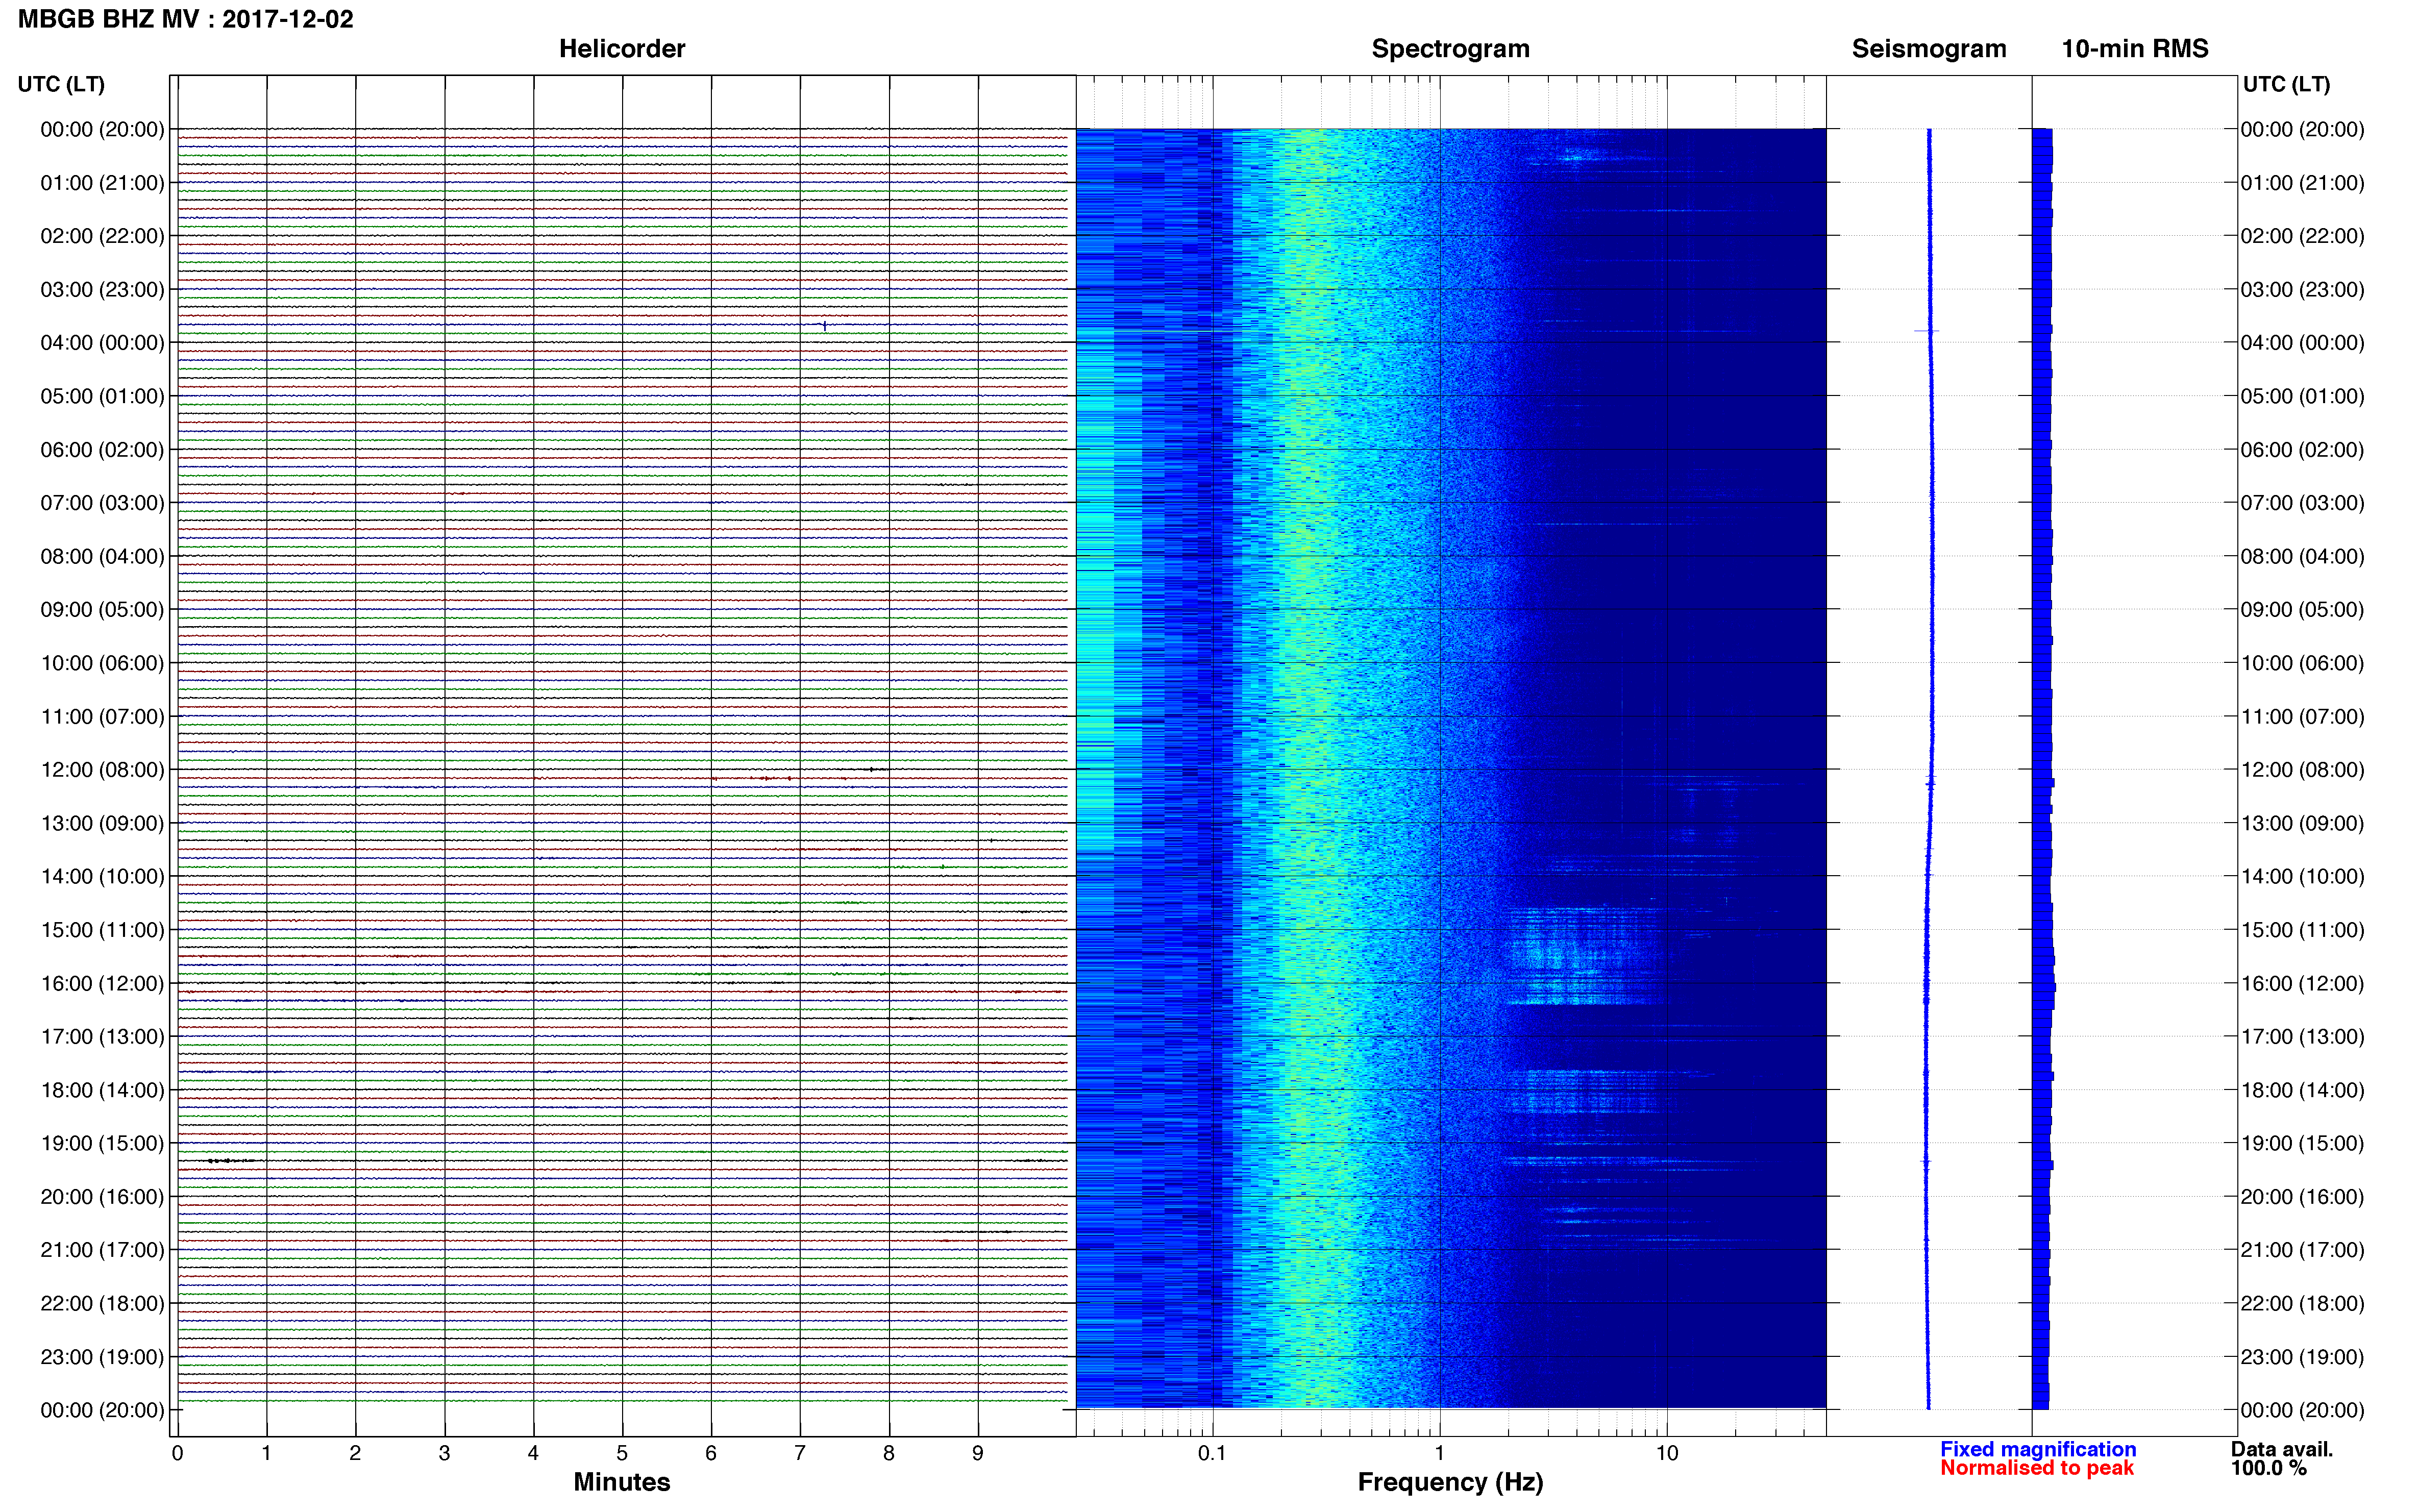
Task: Click '05:00 (01:00)' on the left time axis
Action: 102,396
